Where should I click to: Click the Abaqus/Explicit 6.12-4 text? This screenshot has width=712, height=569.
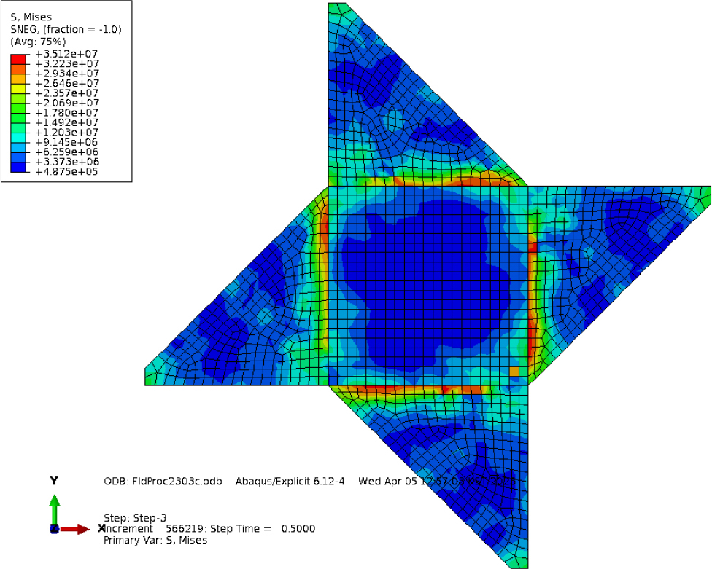pyautogui.click(x=290, y=482)
